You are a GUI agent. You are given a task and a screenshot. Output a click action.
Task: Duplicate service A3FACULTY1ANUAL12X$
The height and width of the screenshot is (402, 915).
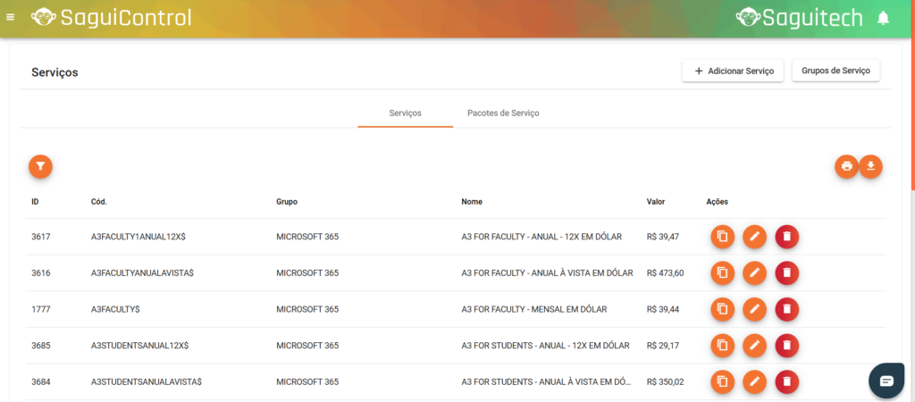pos(722,237)
